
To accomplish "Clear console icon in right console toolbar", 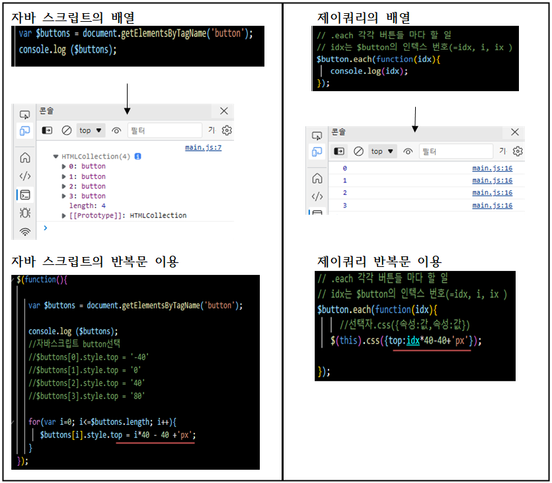I will click(358, 151).
